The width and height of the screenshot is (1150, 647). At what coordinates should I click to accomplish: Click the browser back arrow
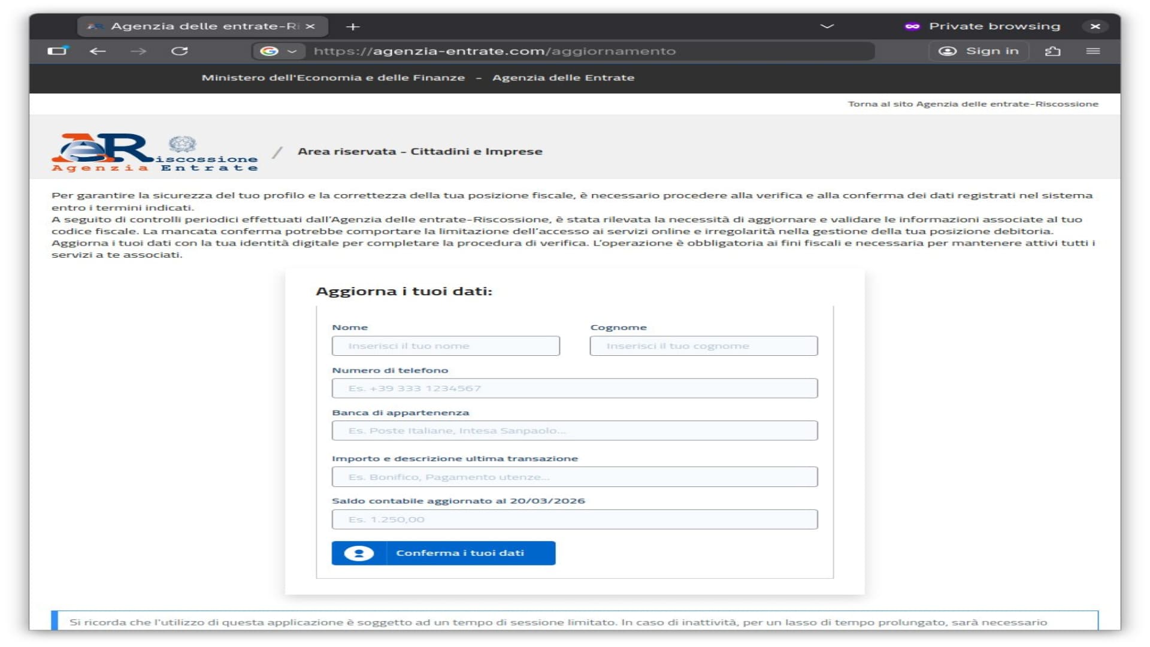[x=98, y=52]
